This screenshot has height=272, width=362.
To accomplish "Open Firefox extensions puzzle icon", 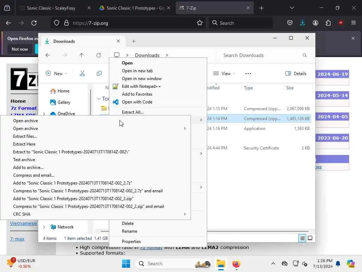I will (328, 23).
